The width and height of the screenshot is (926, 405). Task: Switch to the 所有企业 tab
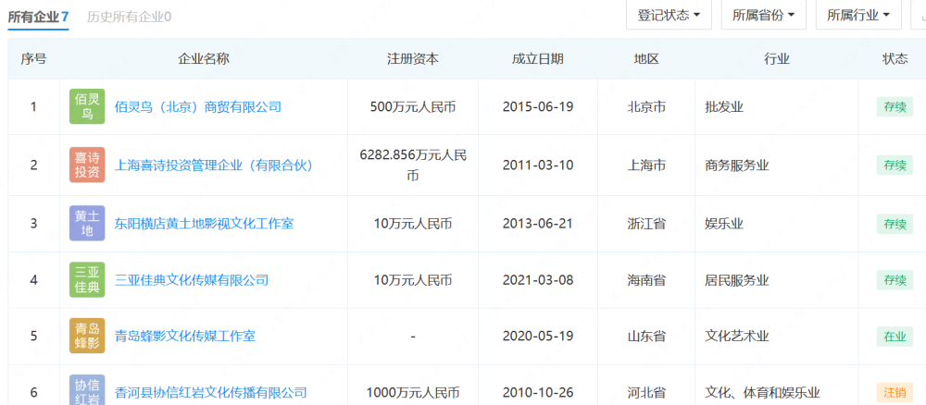tap(38, 17)
